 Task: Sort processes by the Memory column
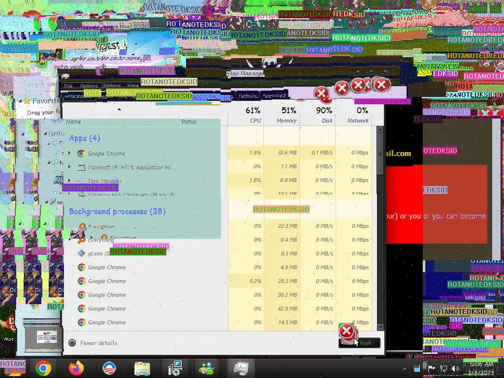pos(282,114)
